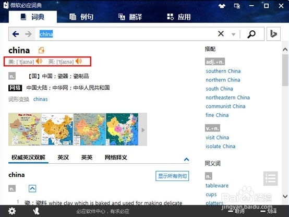This screenshot has width=289, height=217.
Task: Click the adj.+n. collocation tag
Action: [x=215, y=62]
